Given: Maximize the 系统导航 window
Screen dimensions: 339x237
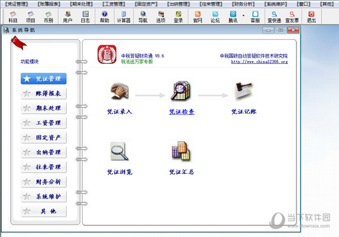Looking at the screenshot, I should (281, 30).
